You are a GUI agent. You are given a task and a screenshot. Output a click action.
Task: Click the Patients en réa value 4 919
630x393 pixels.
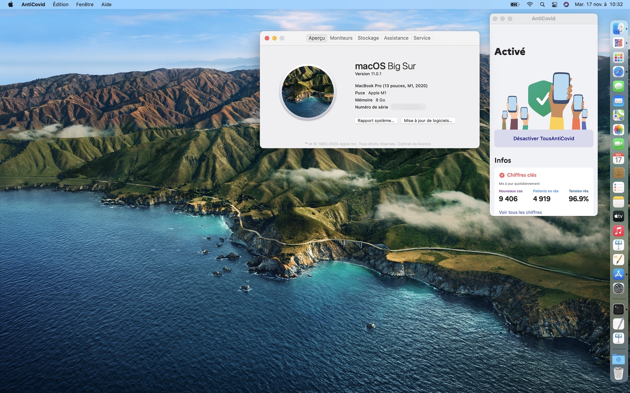542,199
